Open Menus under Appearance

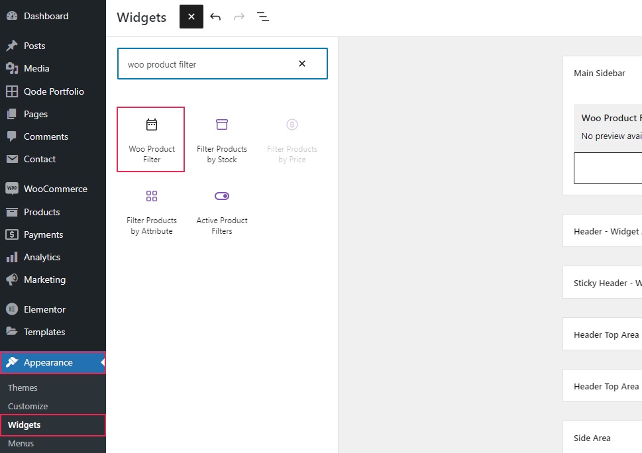click(x=21, y=443)
